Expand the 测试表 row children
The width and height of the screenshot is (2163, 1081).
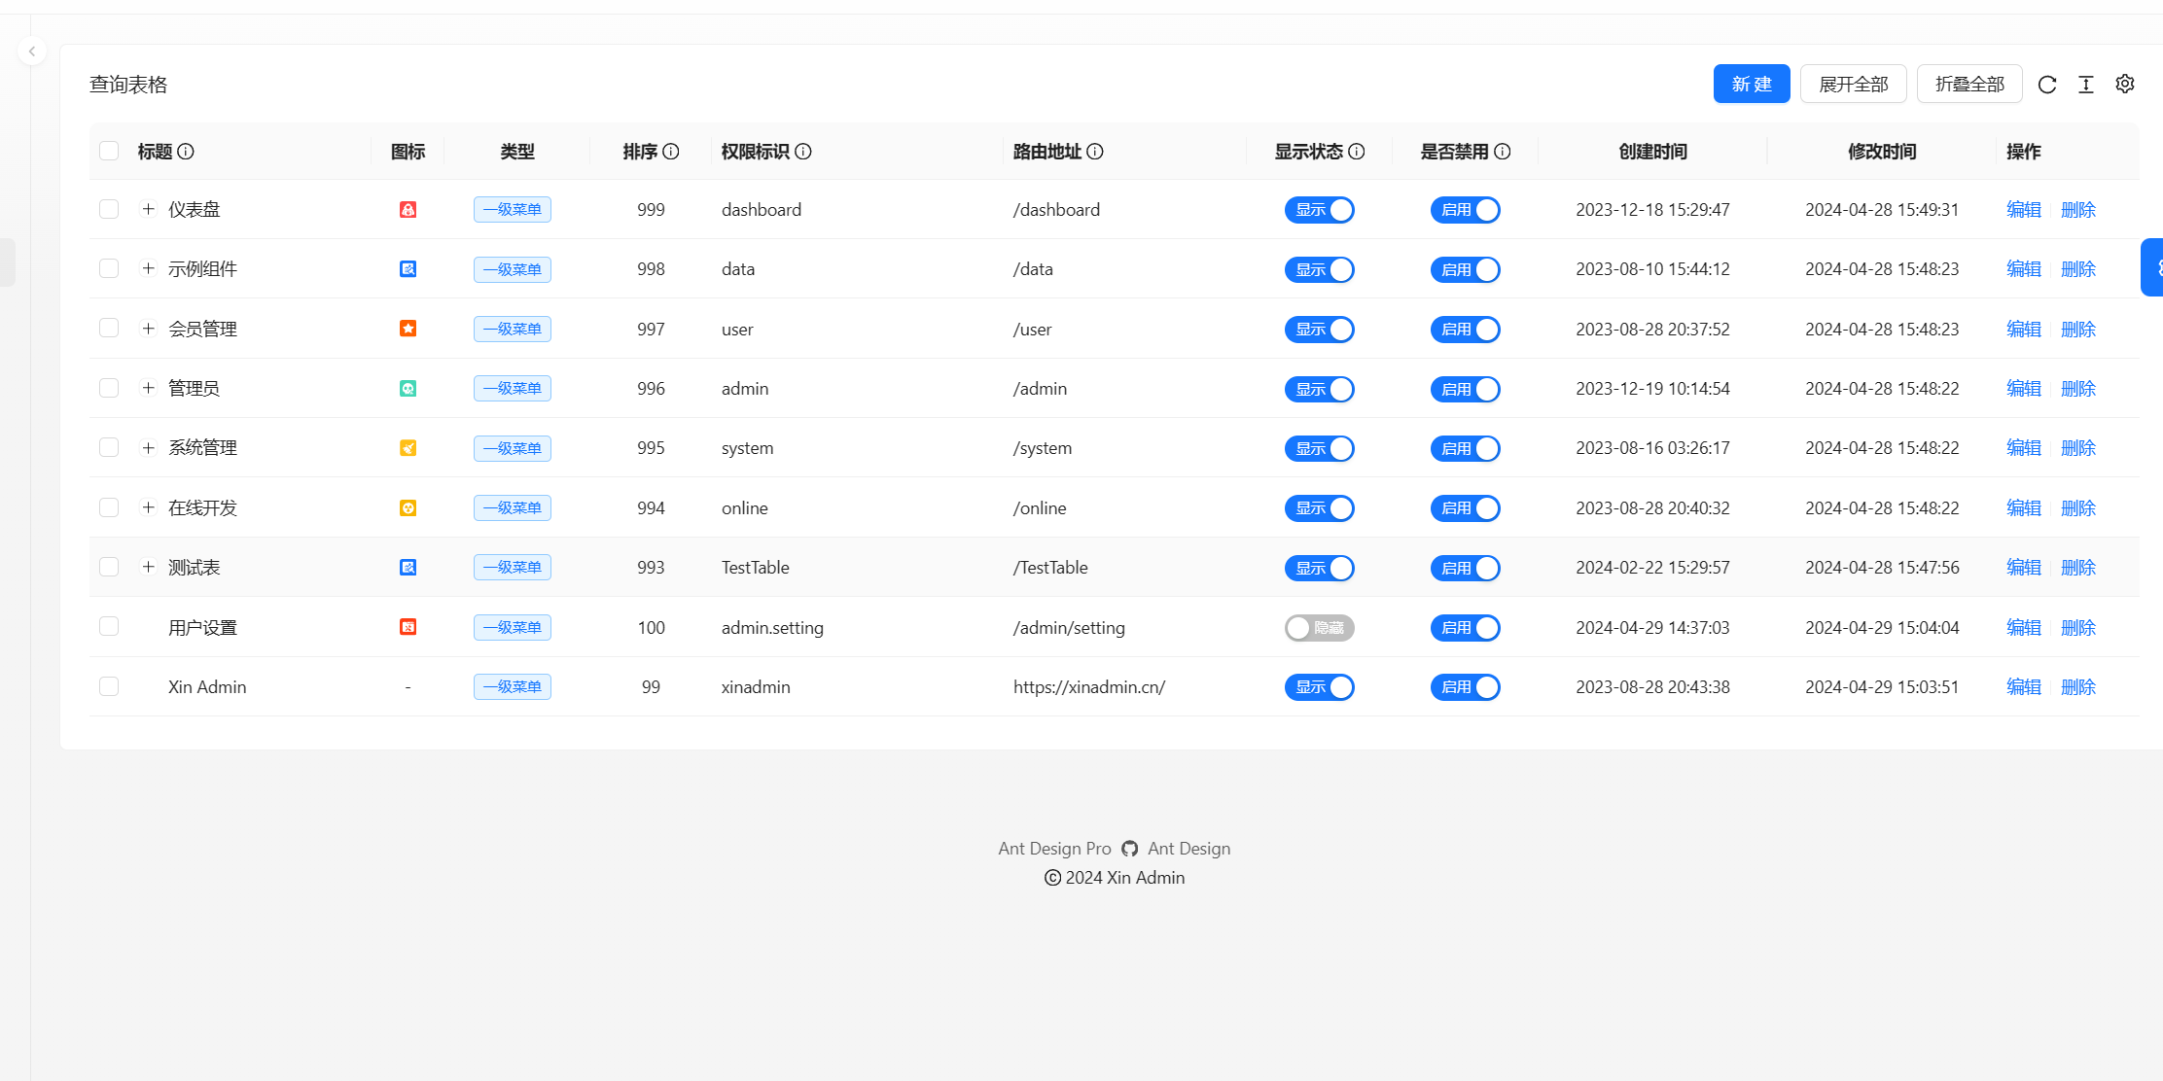pos(148,567)
